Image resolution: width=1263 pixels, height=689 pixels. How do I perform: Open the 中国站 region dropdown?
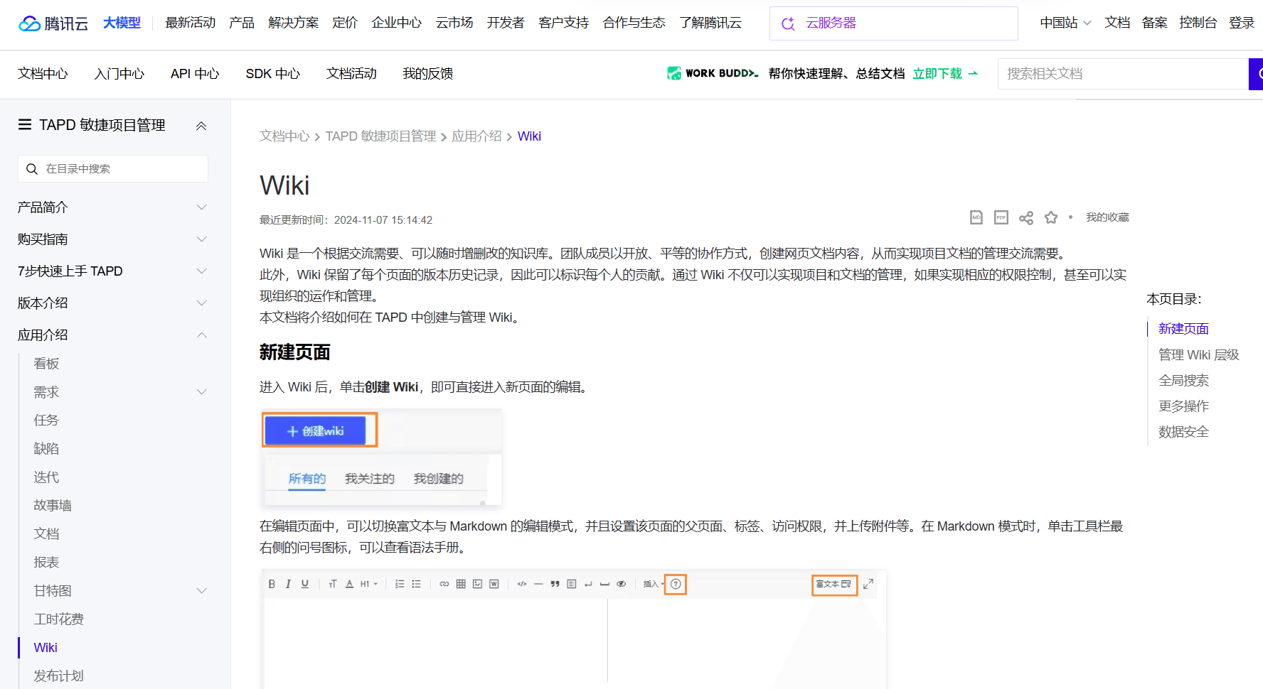[1065, 23]
